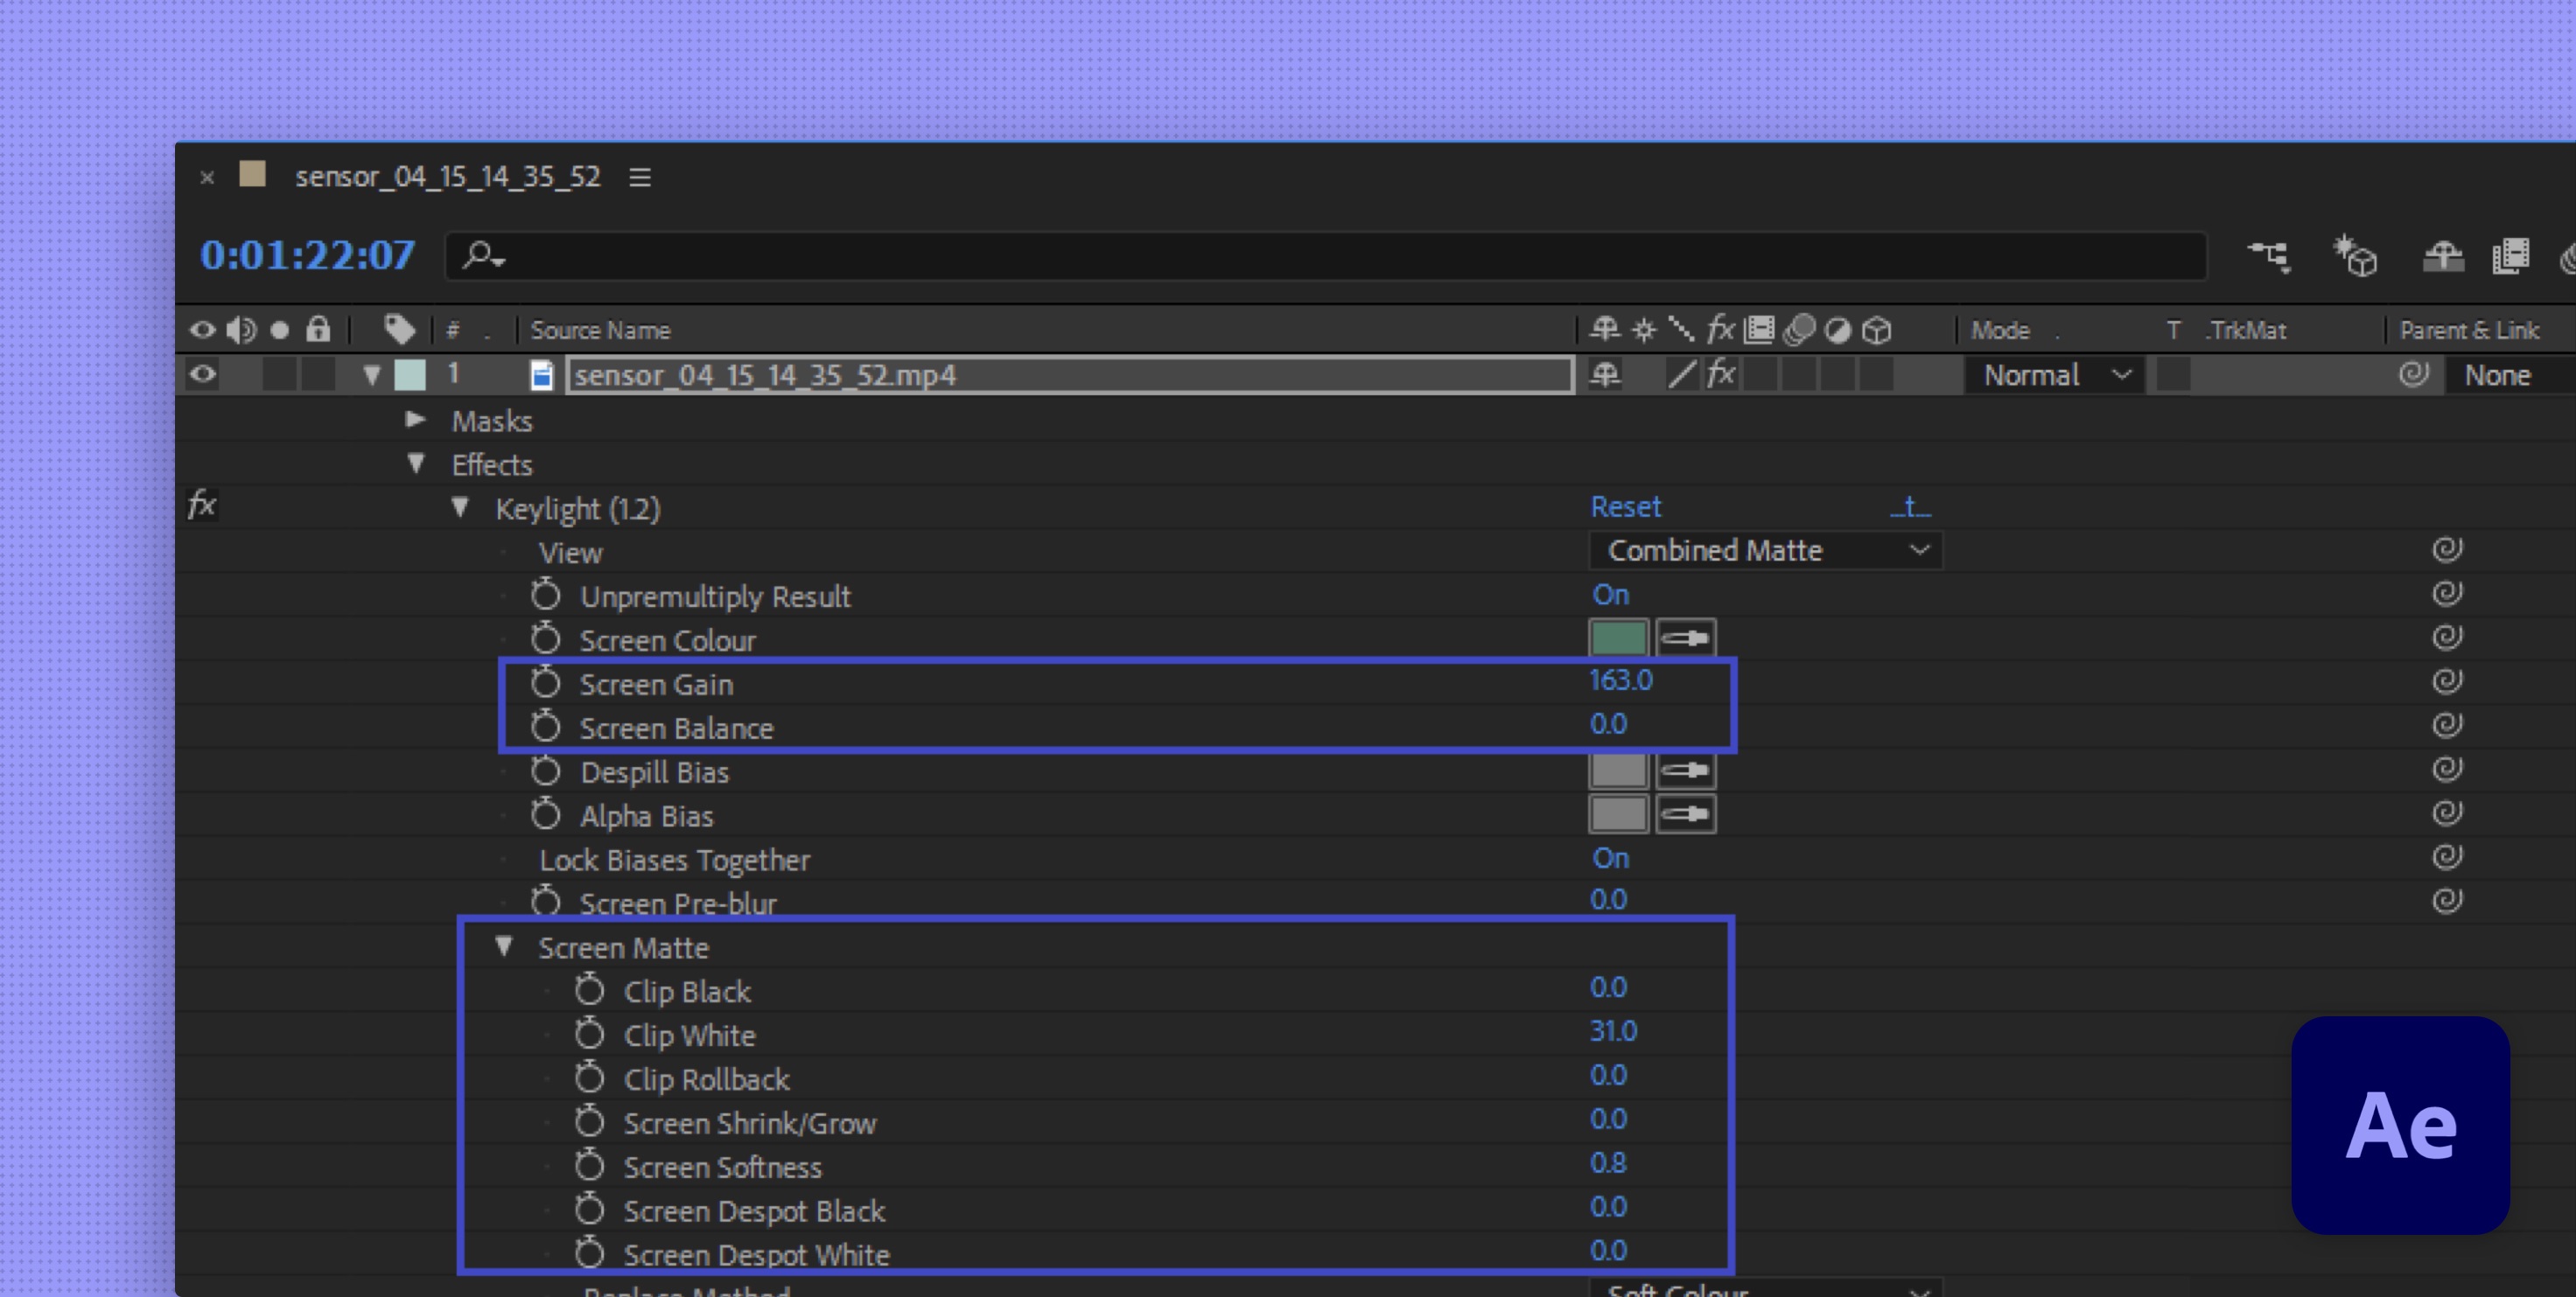Toggle visibility eye of sensor layer
The width and height of the screenshot is (2576, 1297).
pyautogui.click(x=203, y=374)
